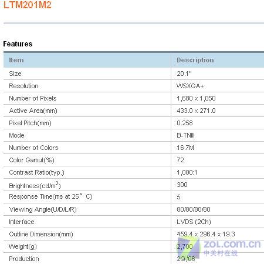
Task: Select the Item column header
Action: [16, 60]
